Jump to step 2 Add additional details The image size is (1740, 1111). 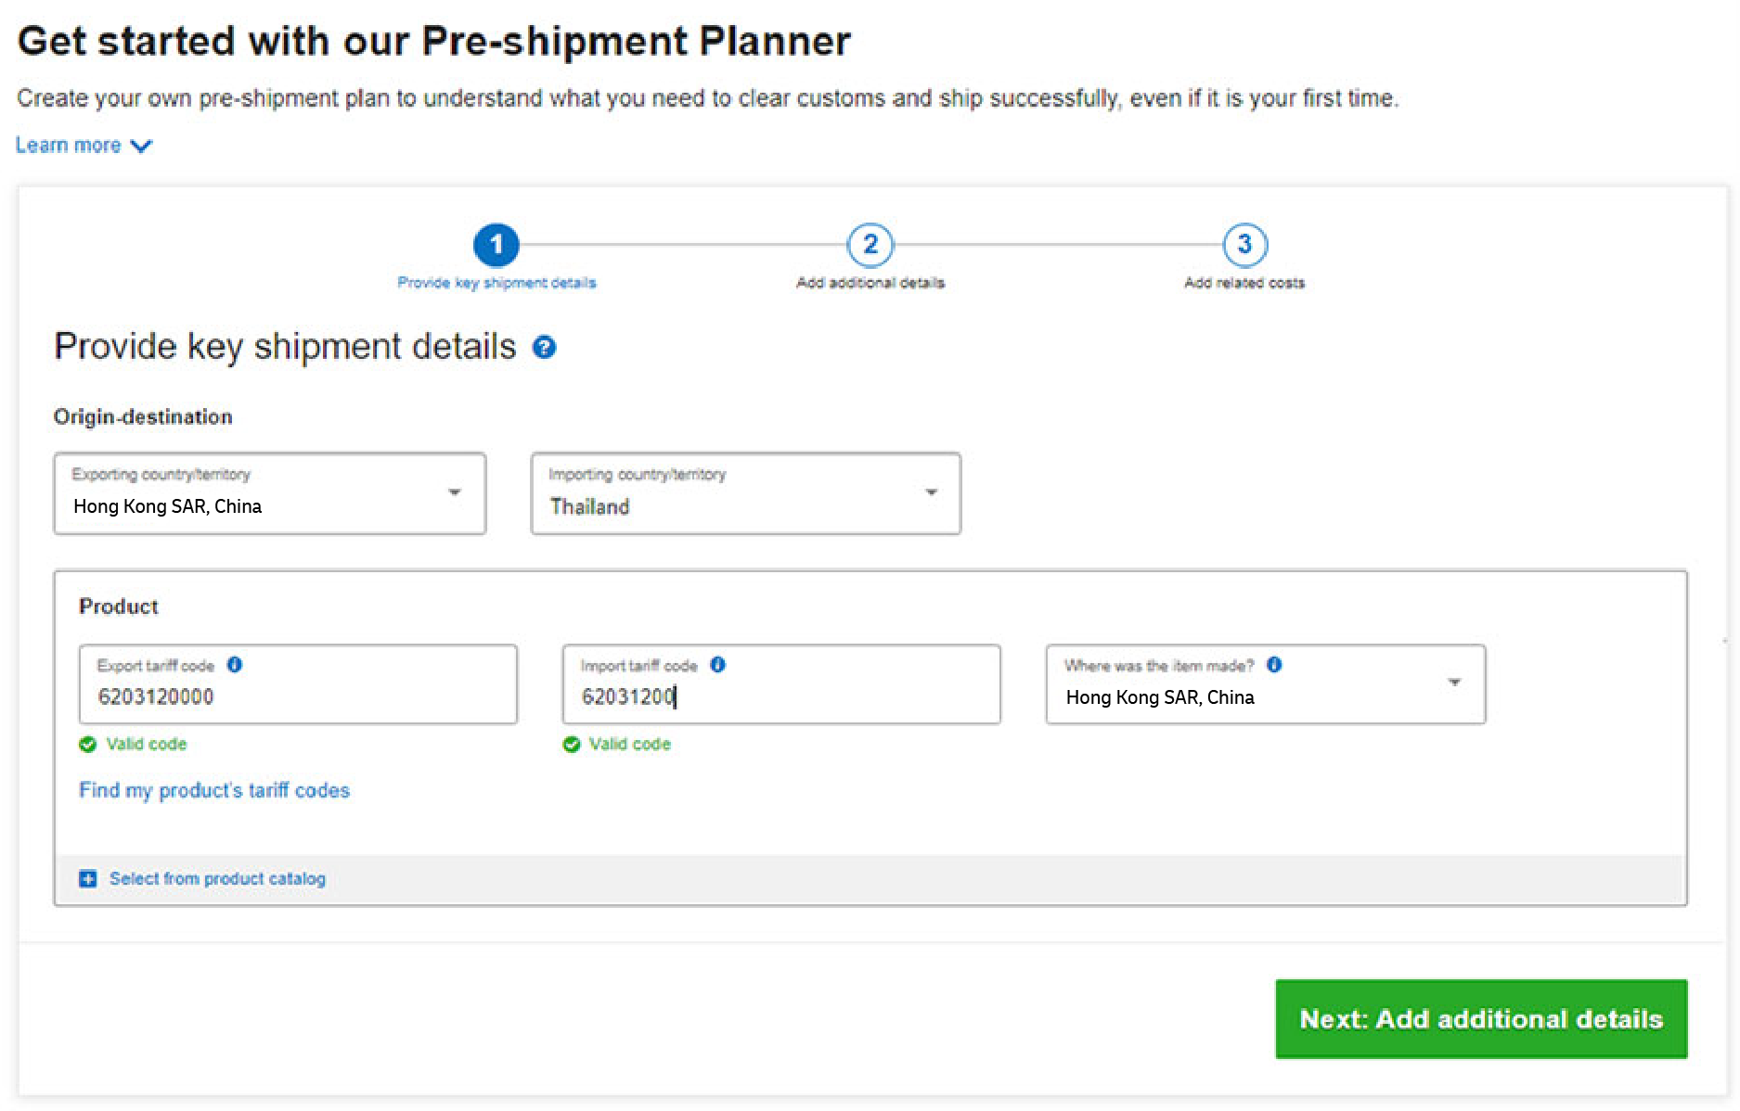click(x=870, y=245)
